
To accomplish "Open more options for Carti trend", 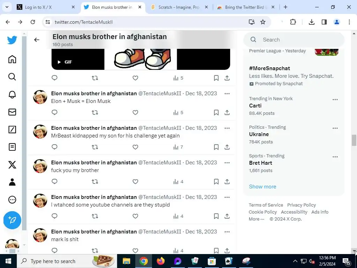I will point(335,99).
